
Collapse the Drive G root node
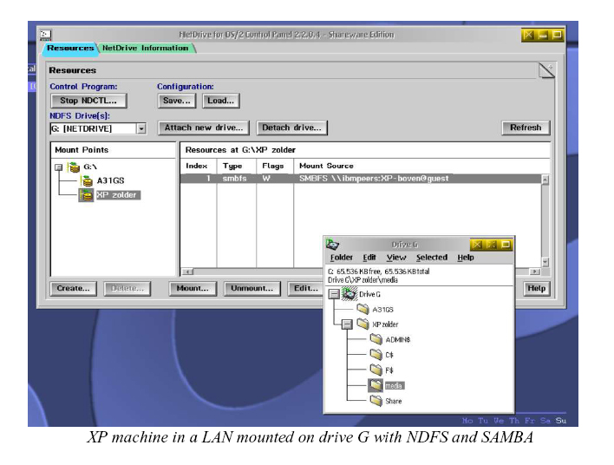pos(334,294)
